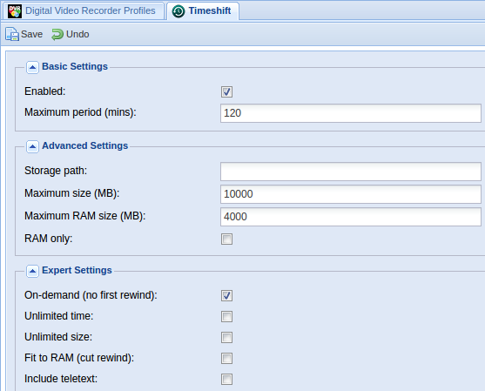Focus the Maximum period (mins) field
Image resolution: width=485 pixels, height=391 pixels.
click(351, 113)
